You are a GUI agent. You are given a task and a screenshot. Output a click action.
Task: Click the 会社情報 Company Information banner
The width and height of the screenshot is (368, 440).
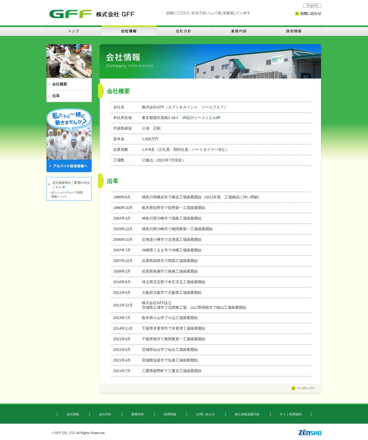210,61
